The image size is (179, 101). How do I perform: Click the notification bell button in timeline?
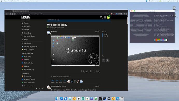(108, 60)
